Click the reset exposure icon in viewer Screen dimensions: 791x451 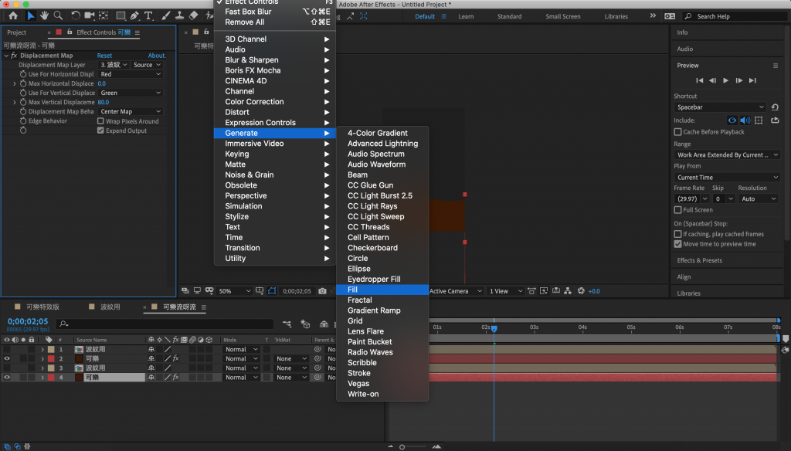click(x=581, y=291)
